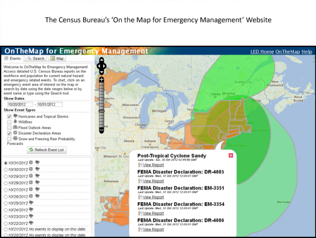316x238 pixels.
Task: Select the 10/26/2012 date radio button
Action: coord(6,196)
